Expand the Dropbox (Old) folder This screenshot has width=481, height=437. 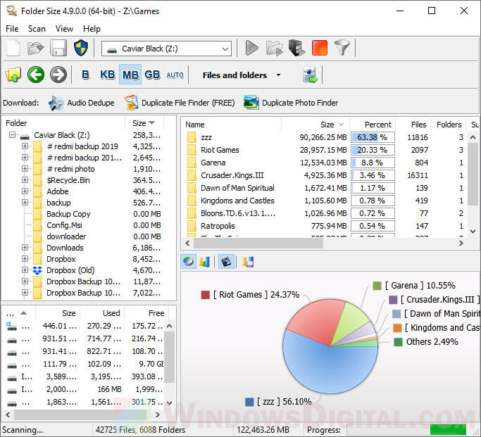coord(25,270)
